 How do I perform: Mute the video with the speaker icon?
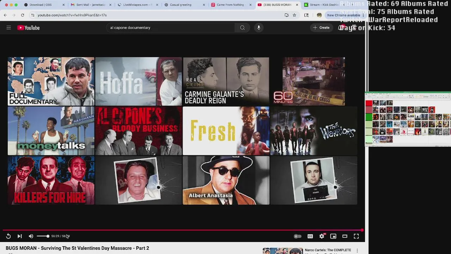click(31, 236)
